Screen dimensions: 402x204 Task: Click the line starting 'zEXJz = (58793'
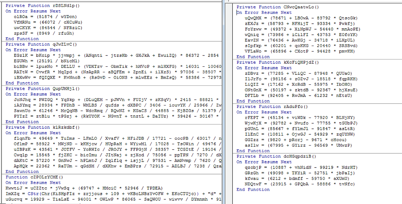pos(300,24)
